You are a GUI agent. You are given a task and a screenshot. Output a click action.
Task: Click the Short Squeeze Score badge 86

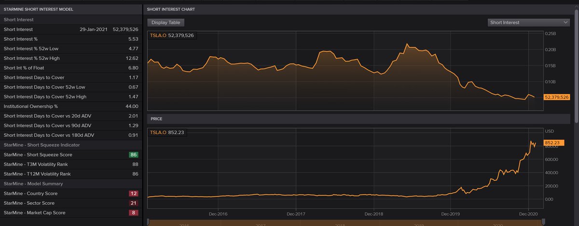click(x=134, y=155)
